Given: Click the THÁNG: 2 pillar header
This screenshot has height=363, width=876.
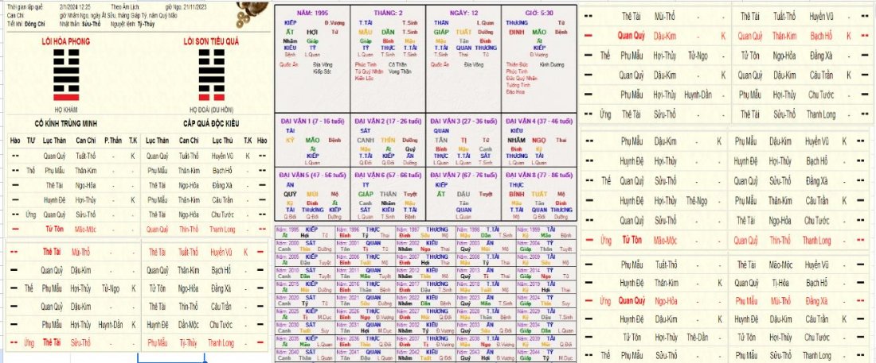Looking at the screenshot, I should pyautogui.click(x=387, y=15).
